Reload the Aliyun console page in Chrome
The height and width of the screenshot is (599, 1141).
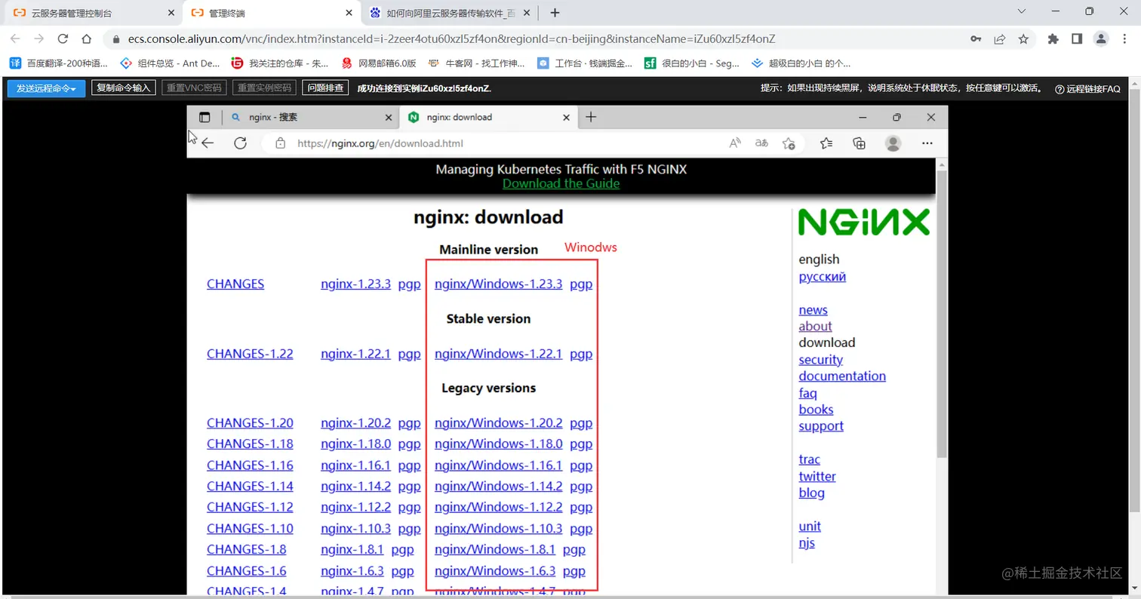(63, 39)
